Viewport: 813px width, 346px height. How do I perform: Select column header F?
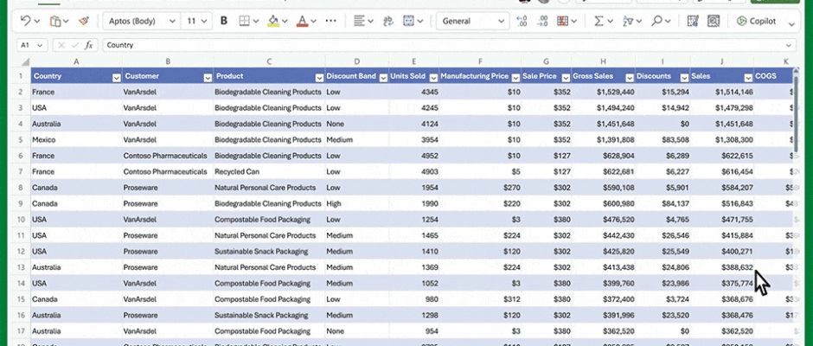480,61
